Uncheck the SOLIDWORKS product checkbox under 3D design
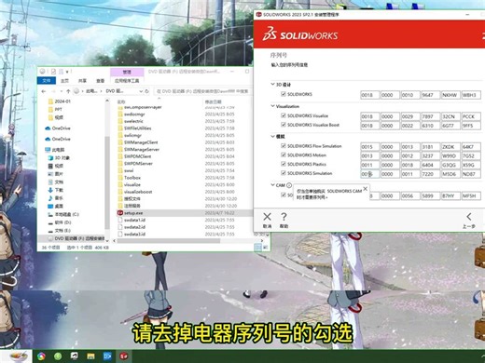This screenshot has width=485, height=363. click(x=284, y=94)
